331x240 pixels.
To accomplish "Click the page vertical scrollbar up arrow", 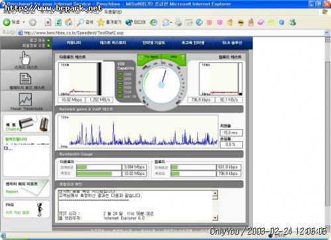I will [x=328, y=40].
